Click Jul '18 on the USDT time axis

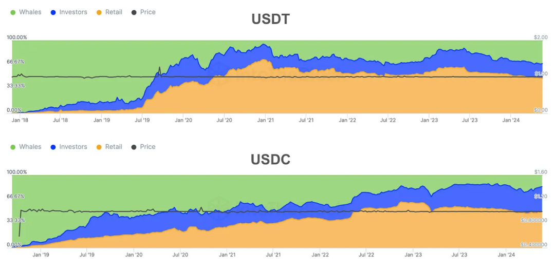pyautogui.click(x=61, y=120)
